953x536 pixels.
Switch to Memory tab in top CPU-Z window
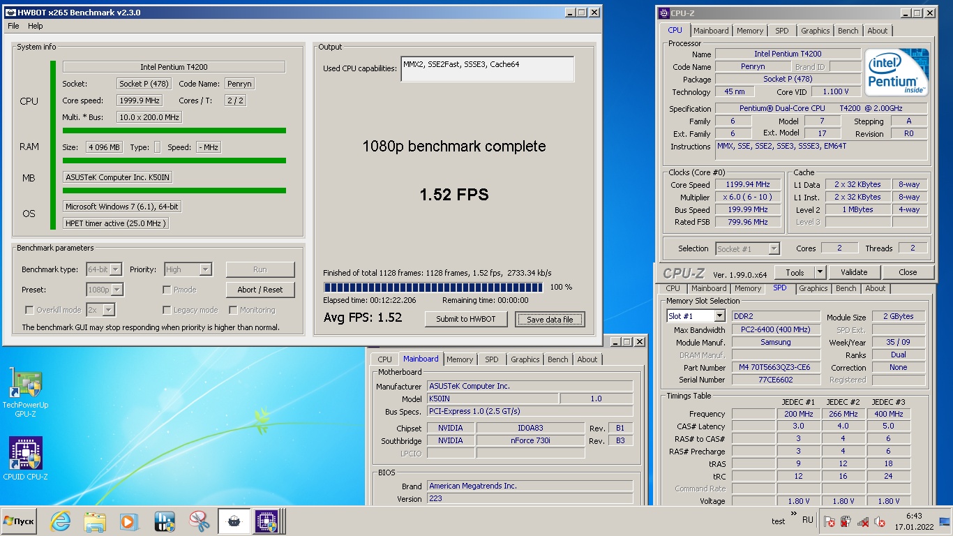click(750, 31)
